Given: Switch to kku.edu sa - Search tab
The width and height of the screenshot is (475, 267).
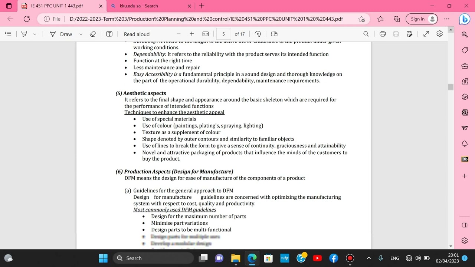Looking at the screenshot, I should 151,6.
